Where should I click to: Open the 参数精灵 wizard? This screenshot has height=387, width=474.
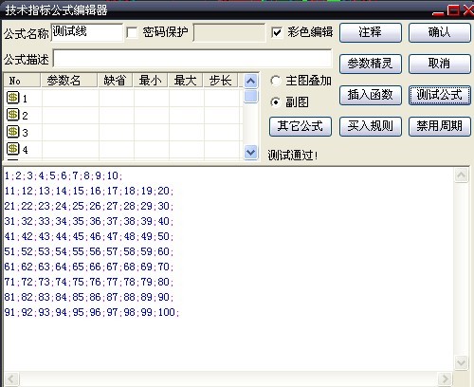coord(371,64)
